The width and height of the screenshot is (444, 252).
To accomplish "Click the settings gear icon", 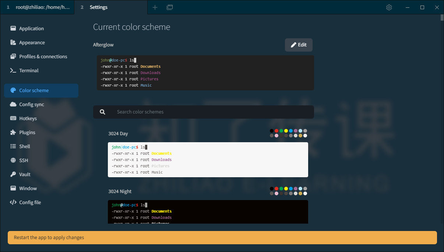I will point(389,7).
